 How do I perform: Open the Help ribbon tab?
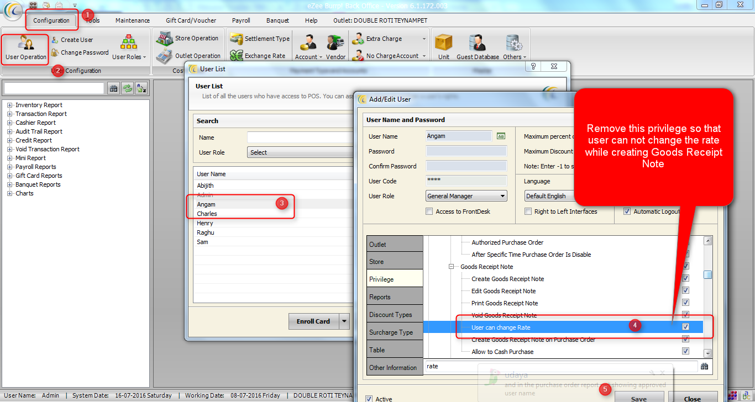[x=311, y=20]
